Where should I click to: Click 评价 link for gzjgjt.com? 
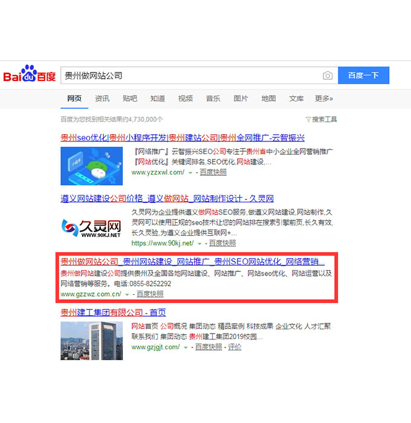pos(235,347)
